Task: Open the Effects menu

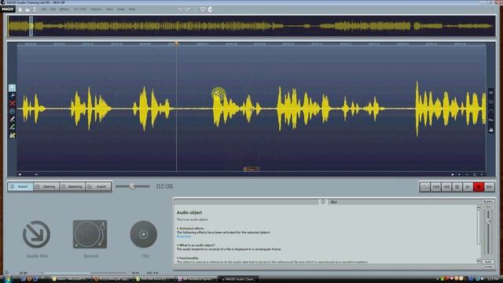Action: click(x=64, y=9)
